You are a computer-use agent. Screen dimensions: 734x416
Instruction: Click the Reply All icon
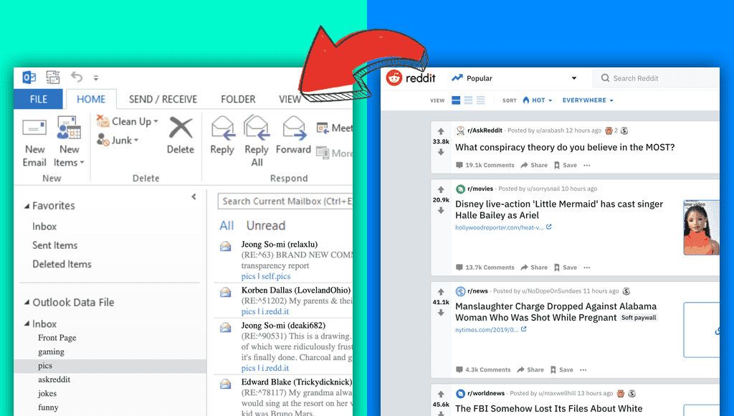pos(257,128)
